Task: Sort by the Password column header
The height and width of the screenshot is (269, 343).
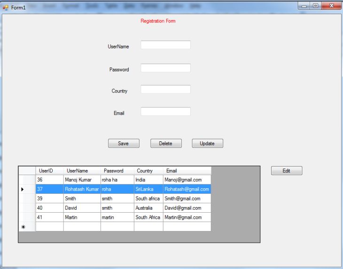Action: (x=117, y=171)
